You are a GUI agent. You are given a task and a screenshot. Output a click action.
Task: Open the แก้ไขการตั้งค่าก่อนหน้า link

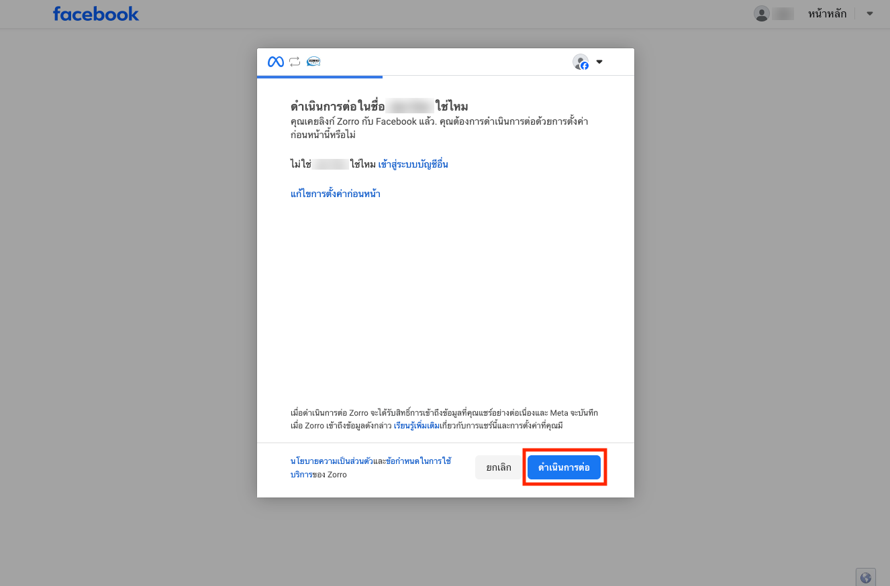(x=336, y=194)
